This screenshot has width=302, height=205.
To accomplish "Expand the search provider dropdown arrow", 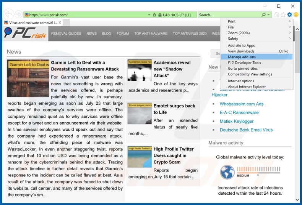I will (x=269, y=15).
